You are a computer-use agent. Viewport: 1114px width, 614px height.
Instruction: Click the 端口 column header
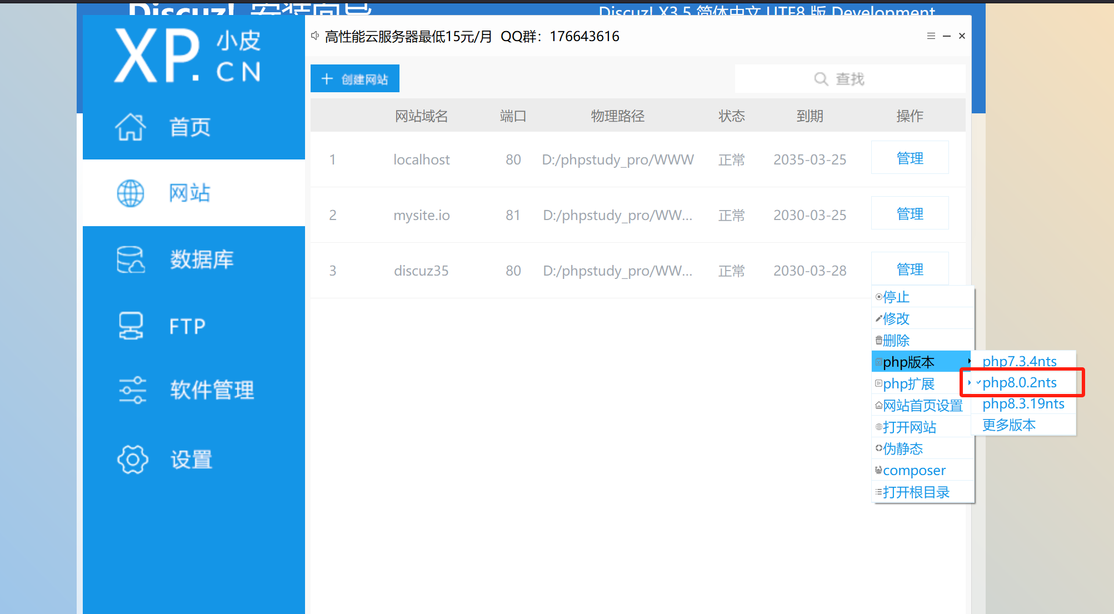(x=513, y=116)
